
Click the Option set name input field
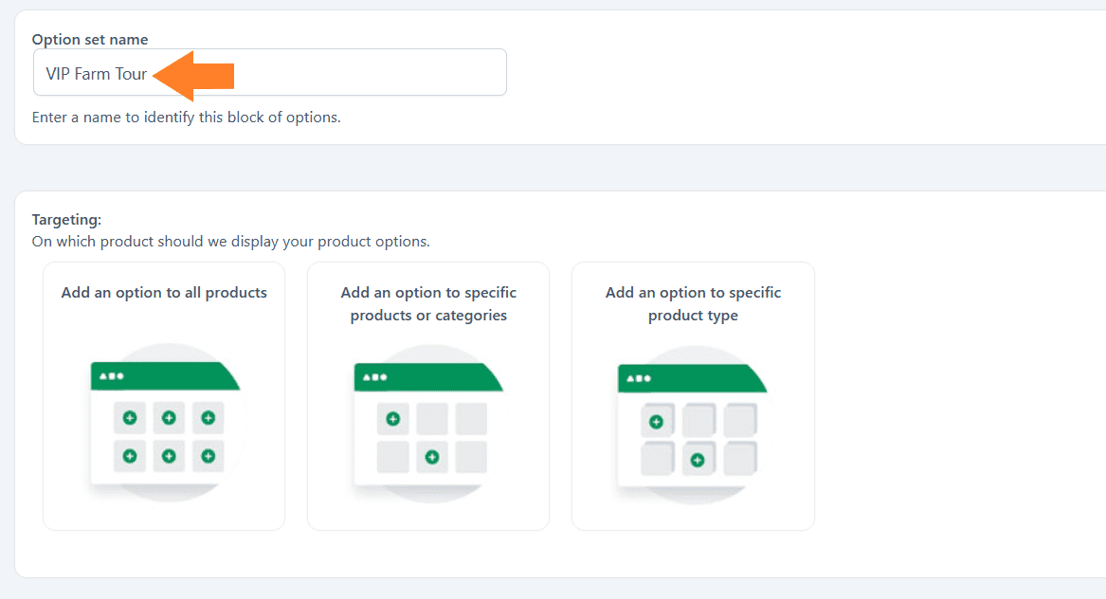[x=269, y=72]
